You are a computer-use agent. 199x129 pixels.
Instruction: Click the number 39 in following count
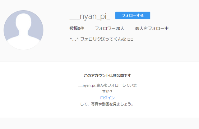[x=137, y=28]
